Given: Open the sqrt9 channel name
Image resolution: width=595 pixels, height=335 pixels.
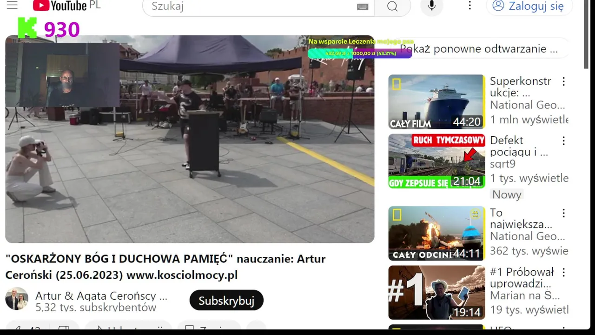Looking at the screenshot, I should click(502, 164).
